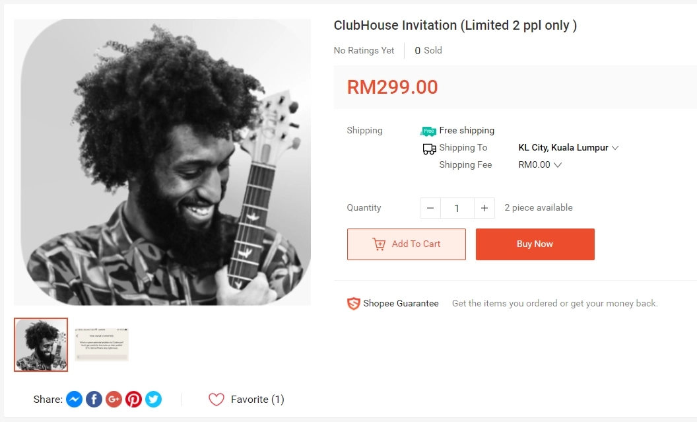Share product on Pinterest

(134, 400)
